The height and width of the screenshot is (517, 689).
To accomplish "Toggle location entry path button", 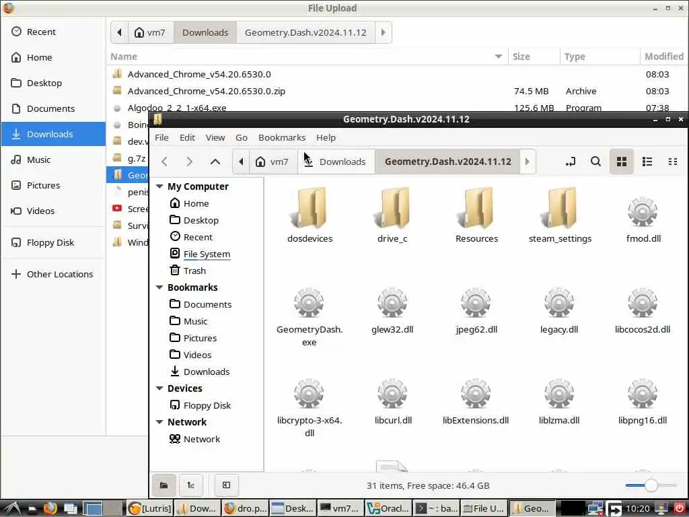I will 571,162.
